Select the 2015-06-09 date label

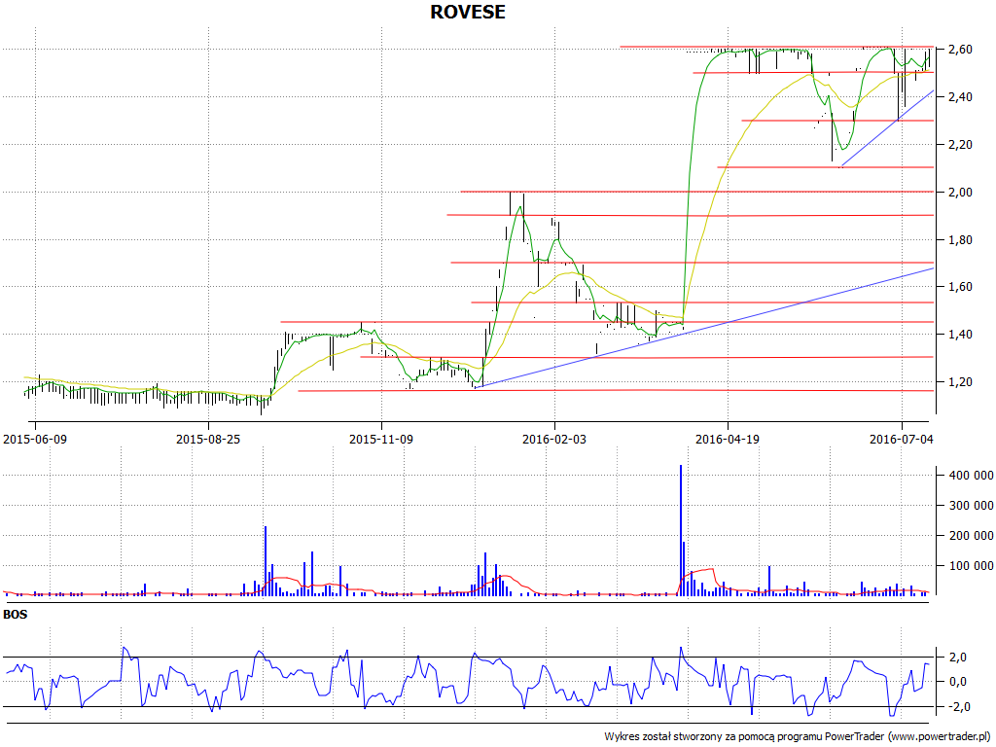tap(35, 439)
